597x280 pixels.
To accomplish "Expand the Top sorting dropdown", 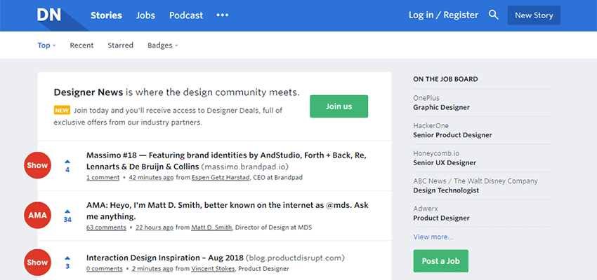I will 46,45.
